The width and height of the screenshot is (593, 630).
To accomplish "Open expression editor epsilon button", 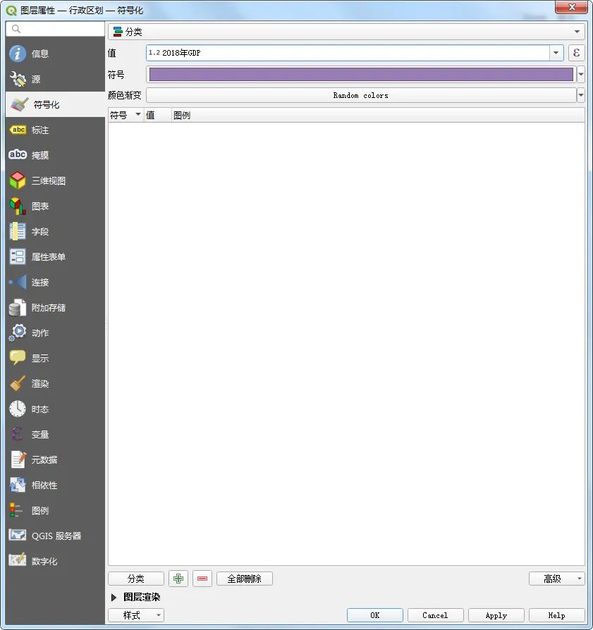I will [x=576, y=53].
